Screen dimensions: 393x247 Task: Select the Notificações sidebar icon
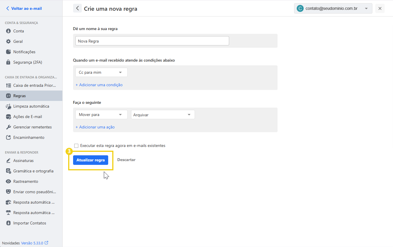[x=9, y=52]
